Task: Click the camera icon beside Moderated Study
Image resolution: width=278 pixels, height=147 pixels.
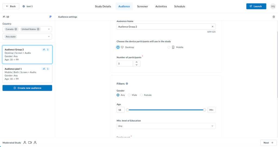Action: pyautogui.click(x=30, y=142)
